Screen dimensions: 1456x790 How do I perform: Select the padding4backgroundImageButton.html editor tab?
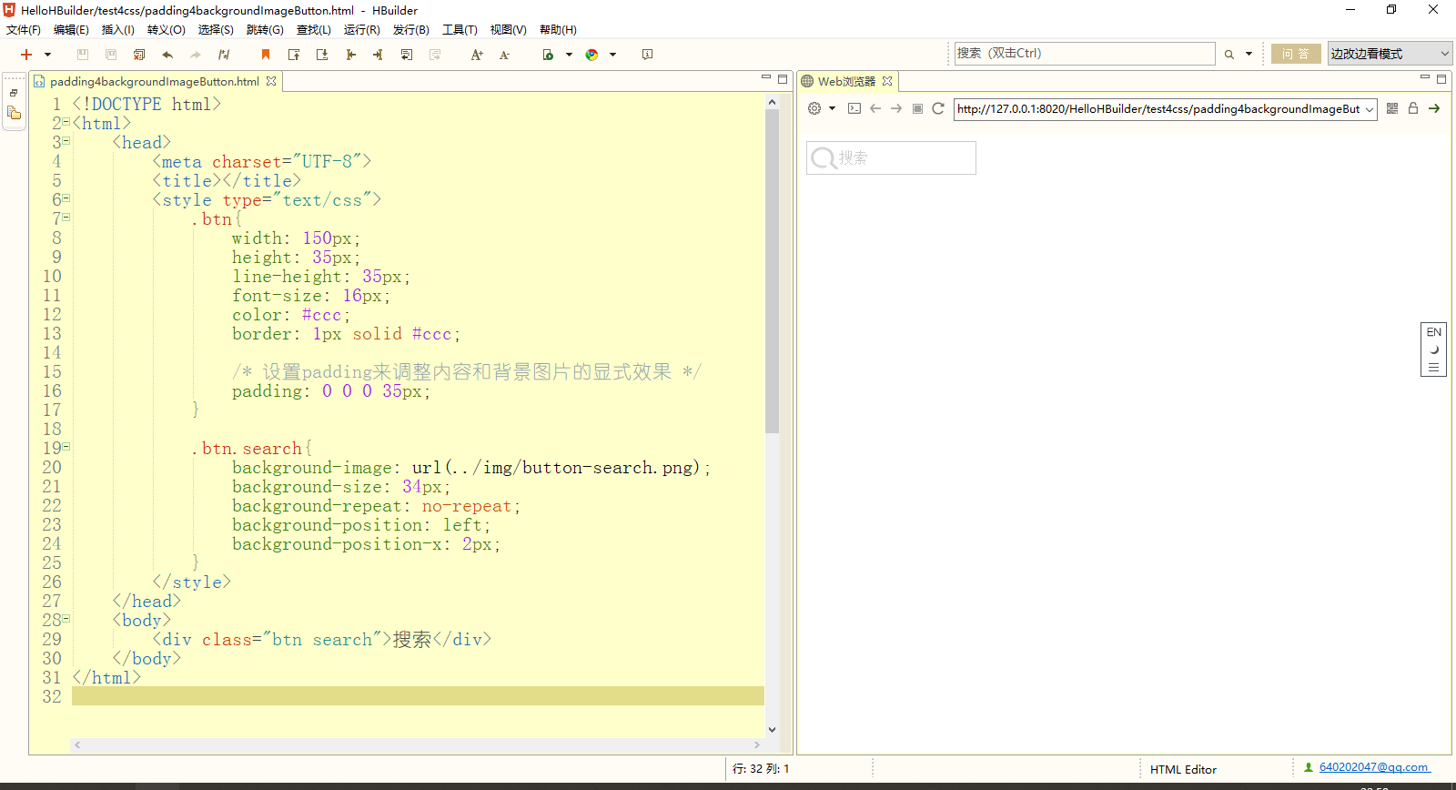[154, 81]
